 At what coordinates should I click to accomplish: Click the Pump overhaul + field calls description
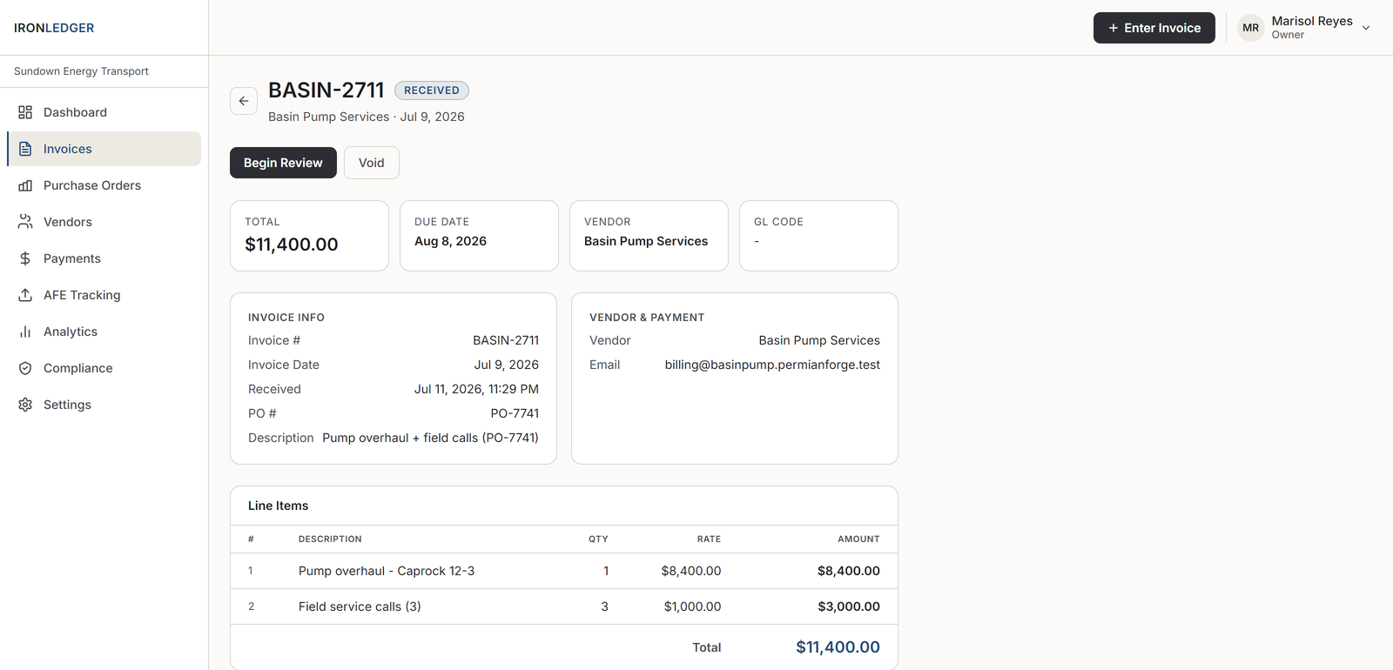pyautogui.click(x=430, y=438)
